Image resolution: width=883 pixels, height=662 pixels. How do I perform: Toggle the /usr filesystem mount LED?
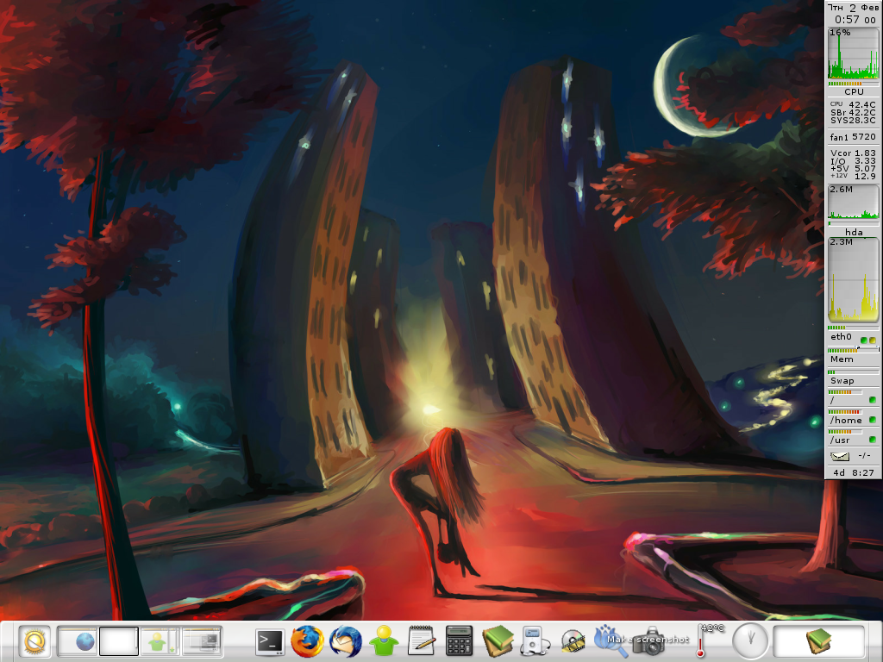[x=873, y=440]
